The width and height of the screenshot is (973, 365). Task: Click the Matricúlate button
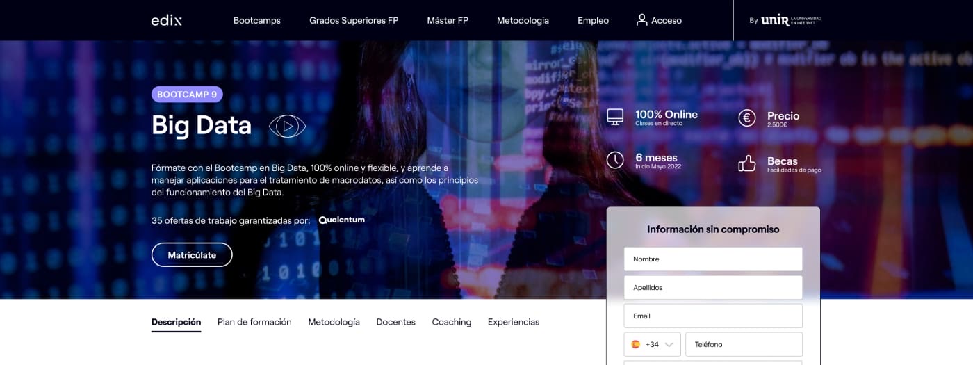coord(192,255)
